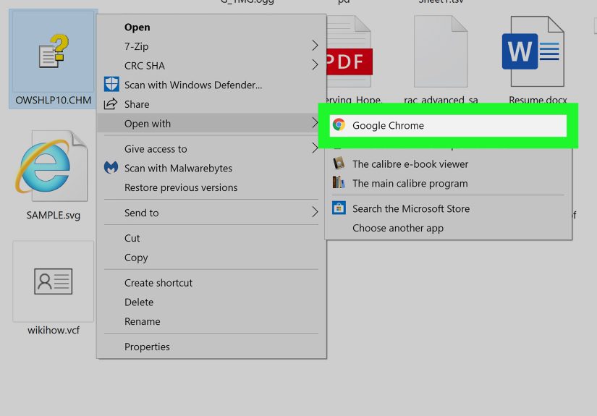
Task: Expand the 7-Zip submenu arrow
Action: pos(315,46)
